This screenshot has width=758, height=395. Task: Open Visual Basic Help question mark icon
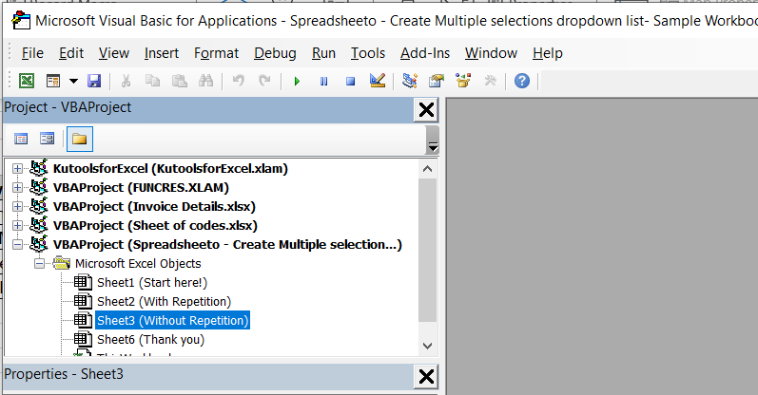coord(521,82)
